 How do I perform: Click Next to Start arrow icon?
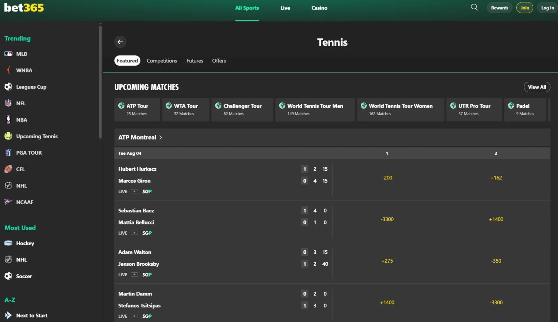8,315
